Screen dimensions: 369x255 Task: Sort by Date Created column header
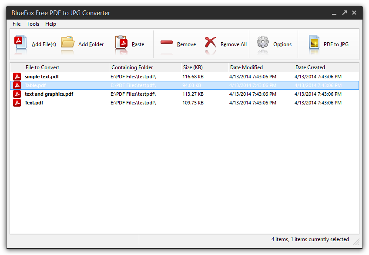(x=326, y=67)
